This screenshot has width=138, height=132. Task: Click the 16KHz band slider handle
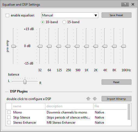[123, 46]
